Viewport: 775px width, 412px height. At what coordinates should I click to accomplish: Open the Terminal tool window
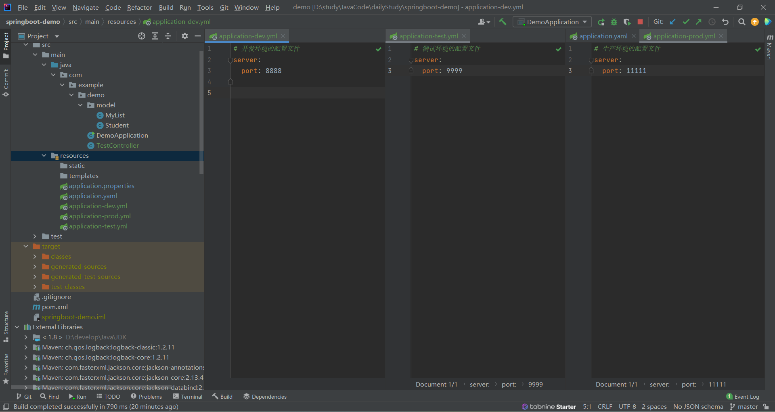click(x=188, y=397)
